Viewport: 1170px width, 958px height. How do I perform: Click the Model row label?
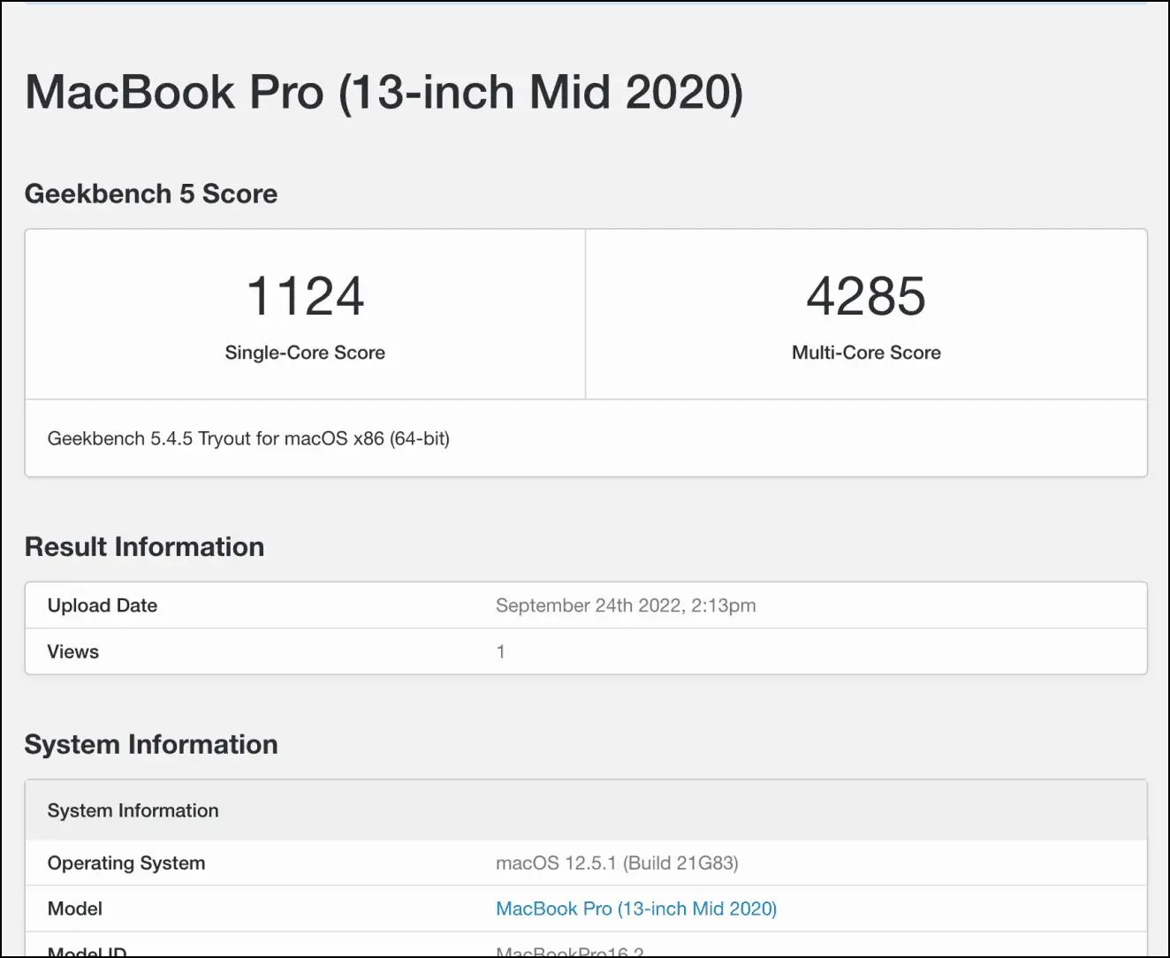click(x=75, y=909)
